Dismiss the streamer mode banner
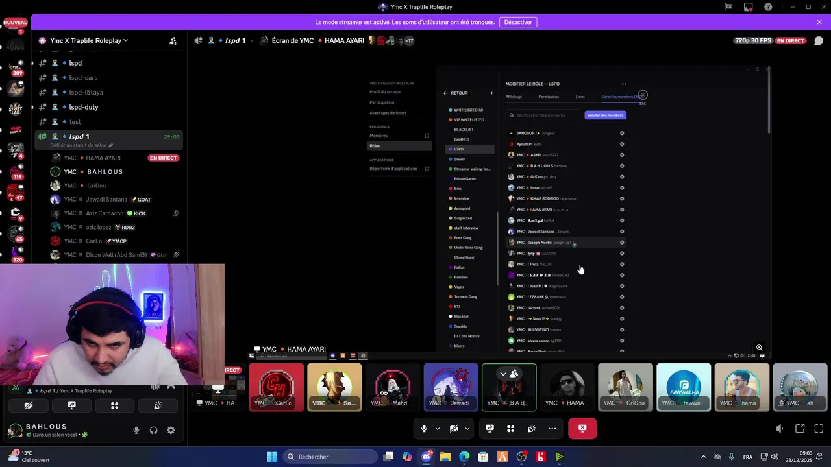The image size is (831, 467). (819, 22)
